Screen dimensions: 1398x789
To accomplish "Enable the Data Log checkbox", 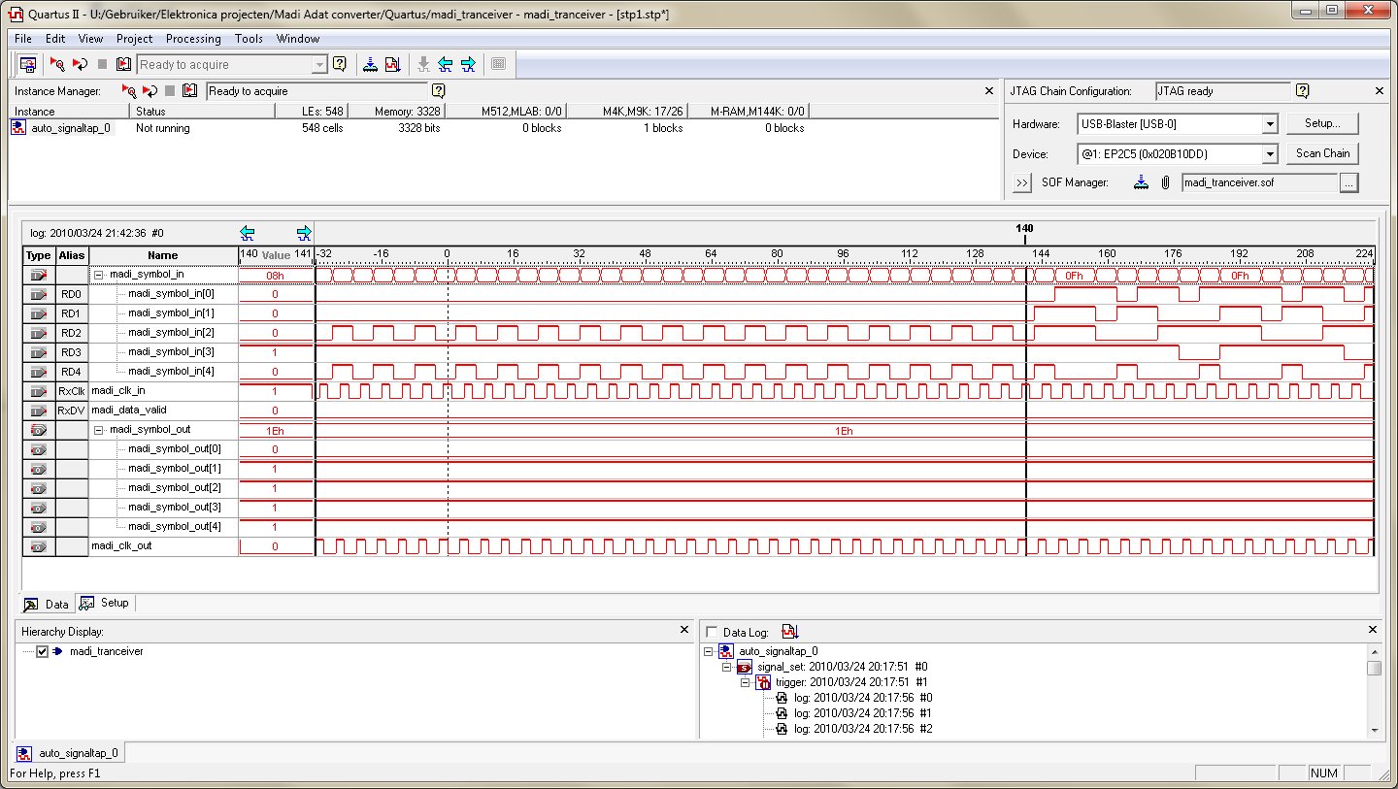I will (713, 632).
